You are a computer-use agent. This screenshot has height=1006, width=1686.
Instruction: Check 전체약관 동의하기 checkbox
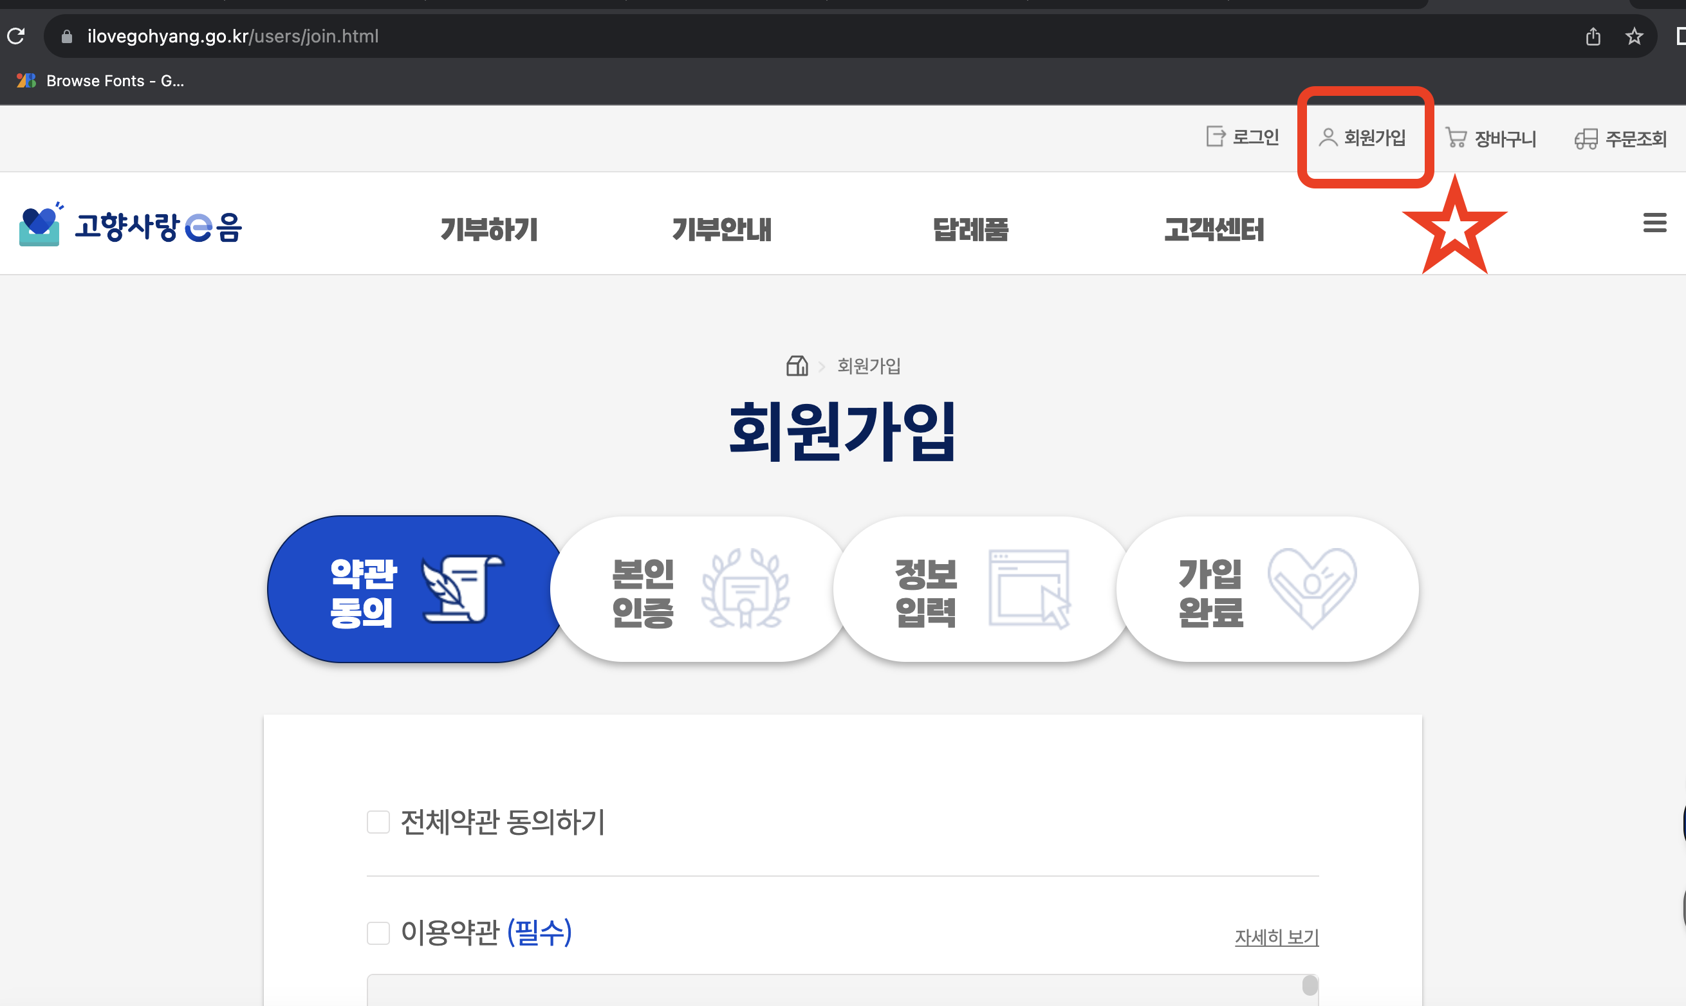(378, 821)
